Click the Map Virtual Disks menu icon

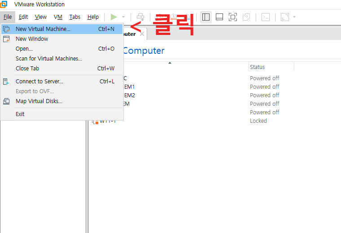(x=6, y=101)
